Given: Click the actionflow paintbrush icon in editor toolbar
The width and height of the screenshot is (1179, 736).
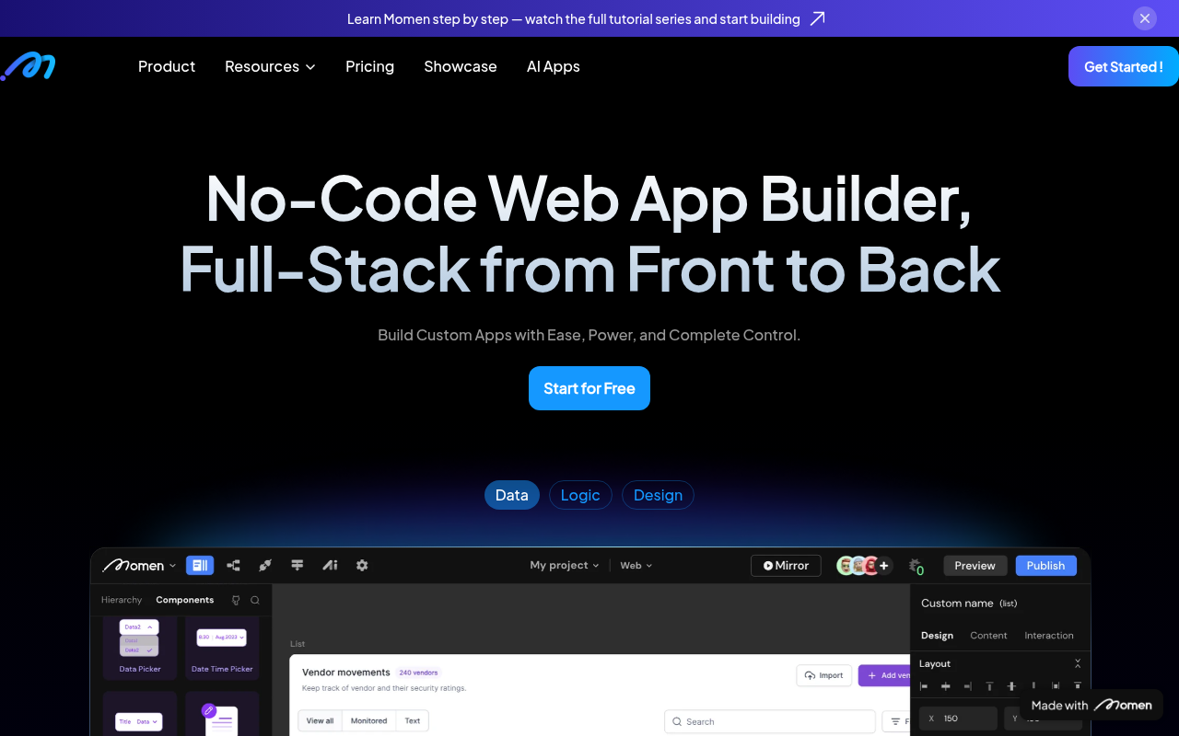Looking at the screenshot, I should pyautogui.click(x=264, y=565).
